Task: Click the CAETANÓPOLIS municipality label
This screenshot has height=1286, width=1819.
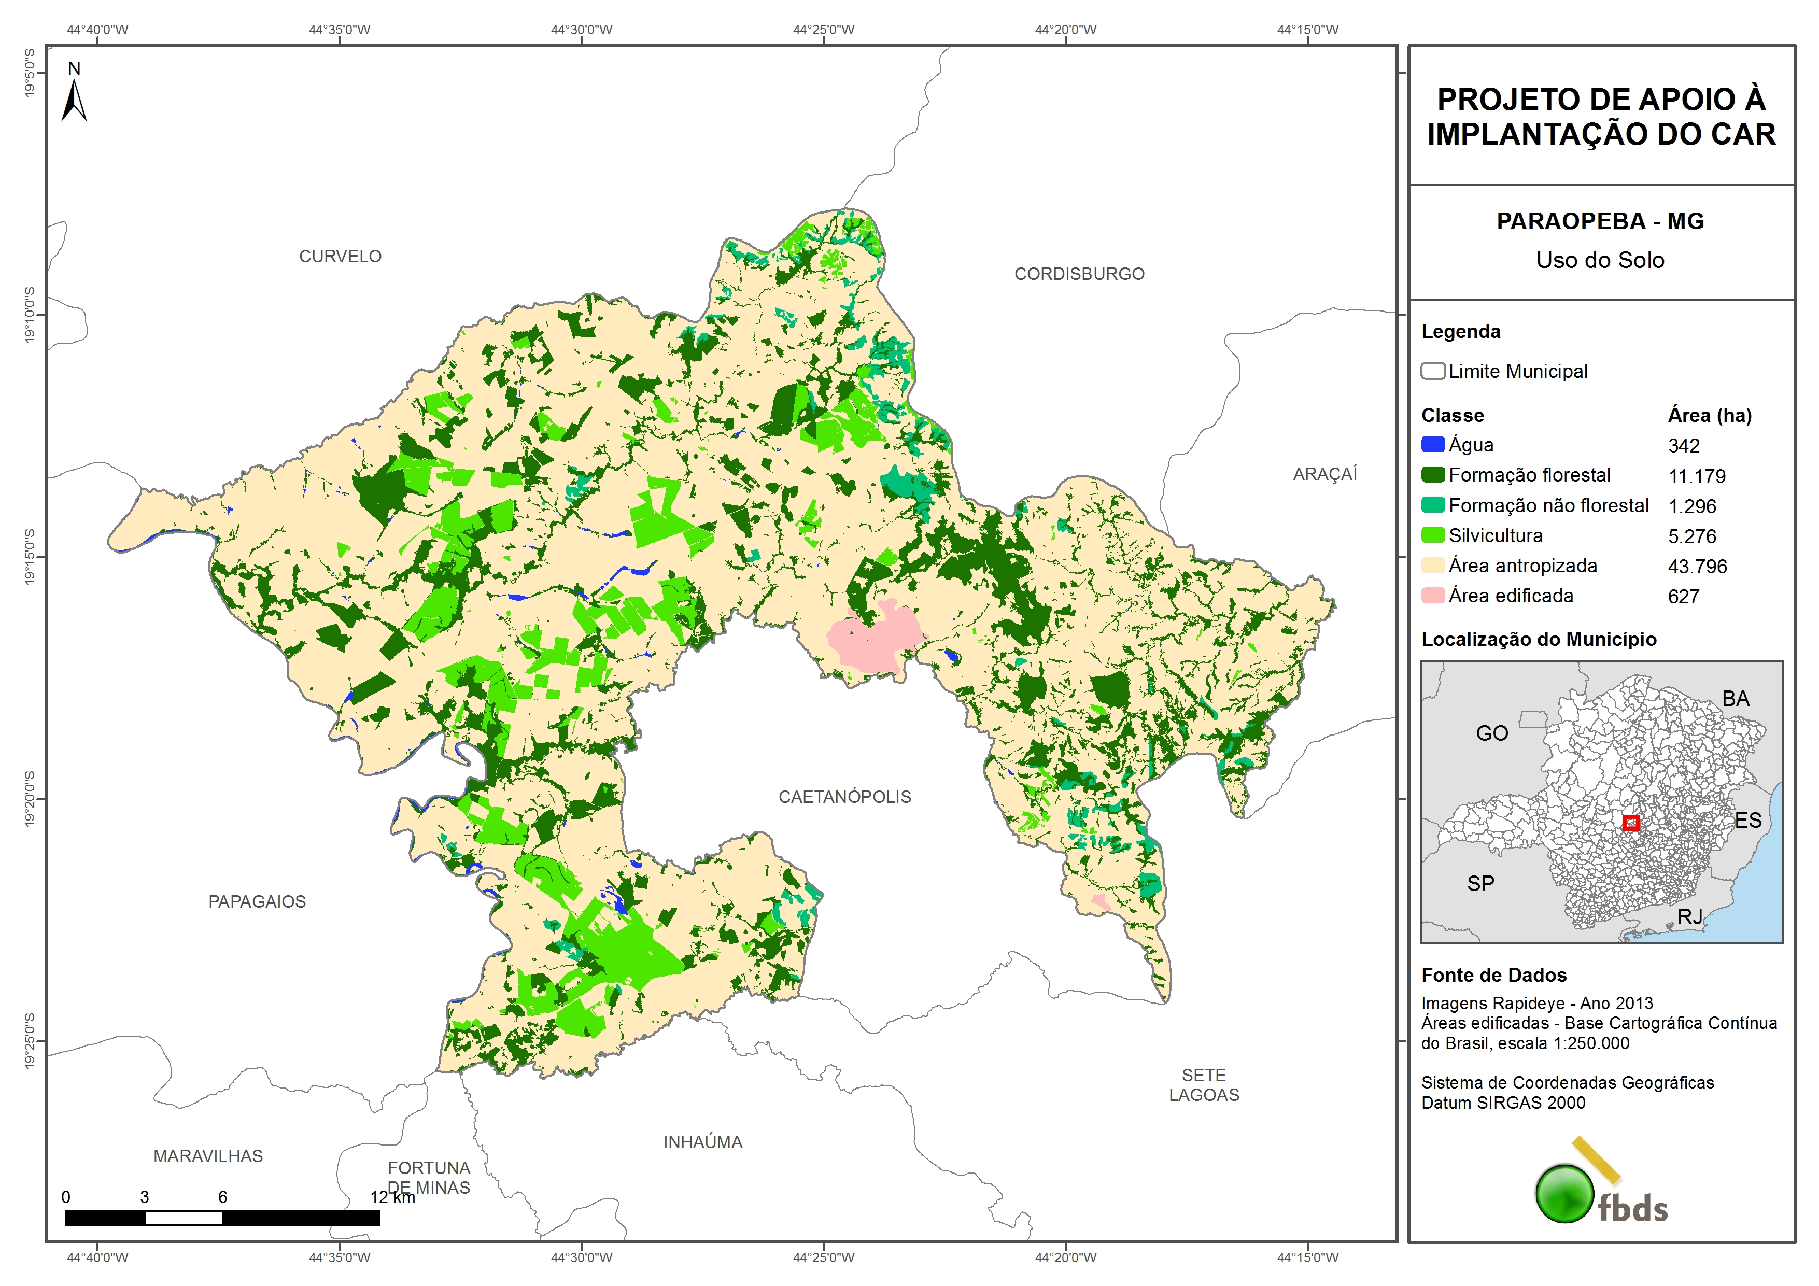Action: tap(844, 796)
